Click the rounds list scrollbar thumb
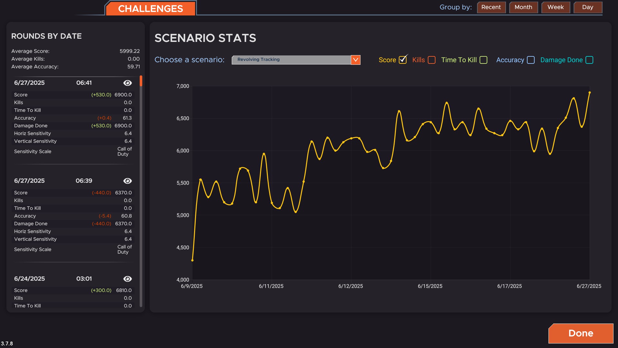This screenshot has height=348, width=618. pos(141,81)
